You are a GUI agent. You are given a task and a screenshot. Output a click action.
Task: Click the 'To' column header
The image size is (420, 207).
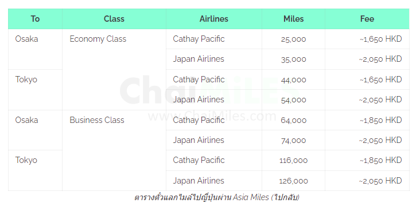click(35, 19)
